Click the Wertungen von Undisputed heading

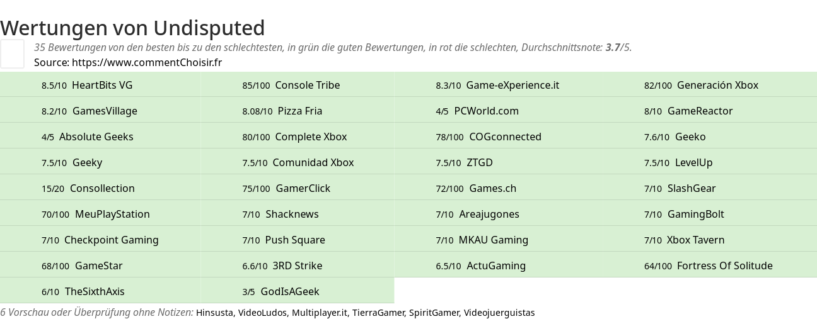132,28
